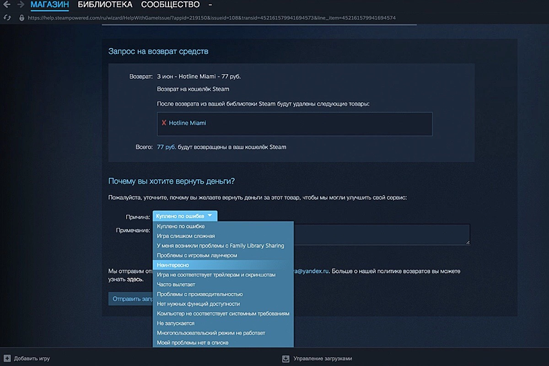
Task: Select the Family Library Sharing problems option
Action: tap(223, 246)
